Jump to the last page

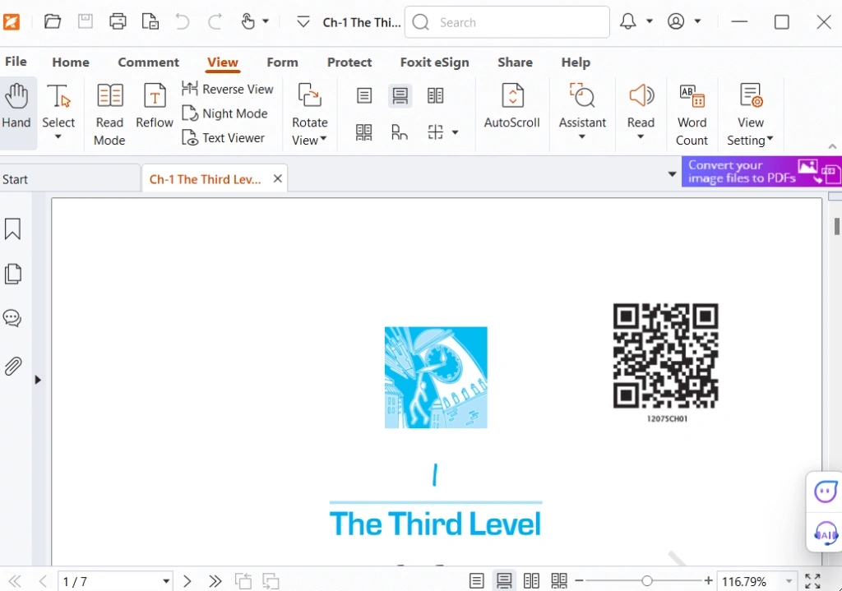pos(215,581)
